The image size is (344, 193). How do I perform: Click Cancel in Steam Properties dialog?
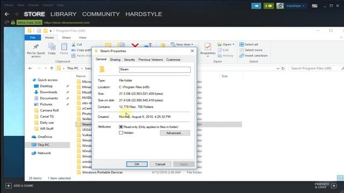(160, 164)
